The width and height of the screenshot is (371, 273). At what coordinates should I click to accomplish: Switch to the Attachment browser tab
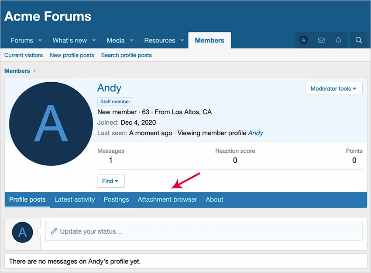[167, 199]
